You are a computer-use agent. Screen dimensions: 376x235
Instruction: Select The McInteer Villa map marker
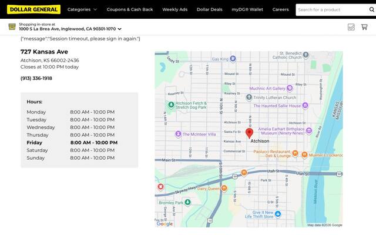[178, 134]
